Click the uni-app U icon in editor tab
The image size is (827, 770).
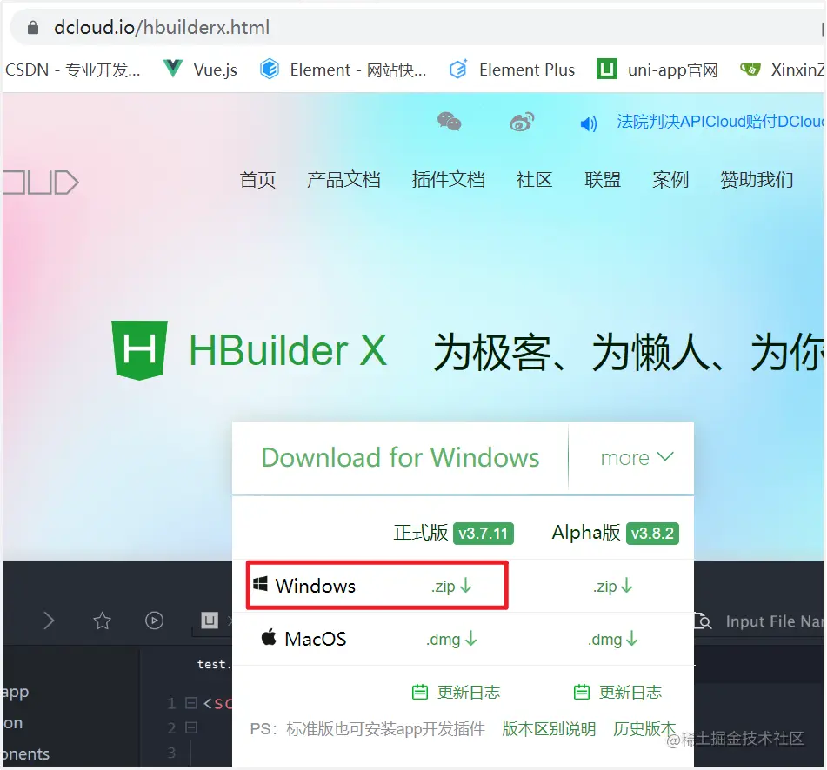(x=210, y=621)
